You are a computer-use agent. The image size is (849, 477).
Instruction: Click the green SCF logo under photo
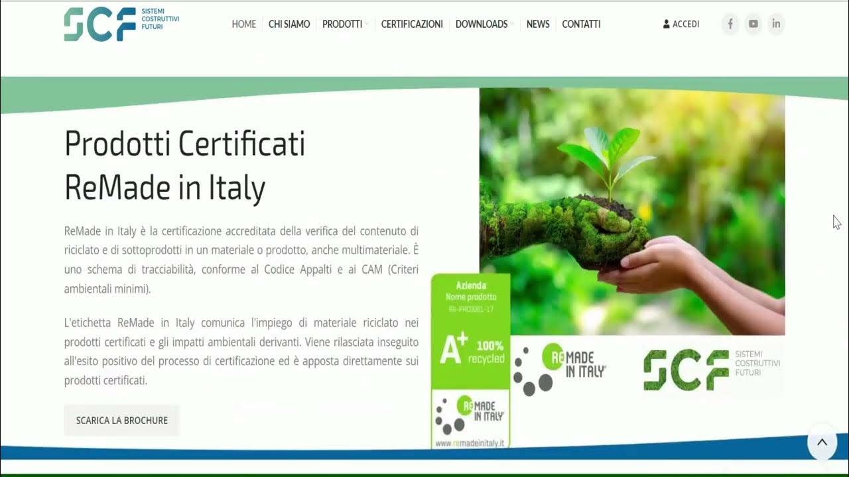point(712,369)
